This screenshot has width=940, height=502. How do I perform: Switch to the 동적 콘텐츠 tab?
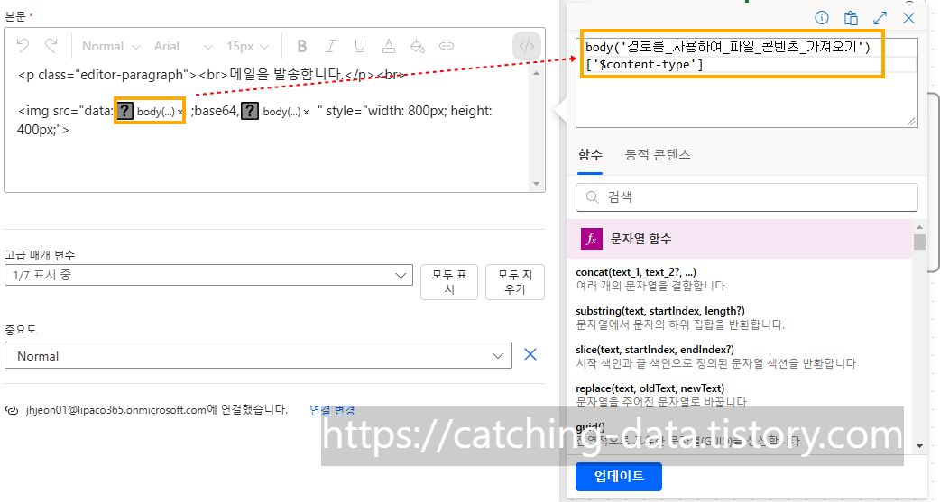click(658, 154)
